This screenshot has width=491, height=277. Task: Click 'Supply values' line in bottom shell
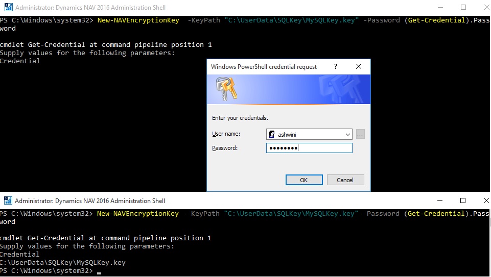click(x=87, y=246)
